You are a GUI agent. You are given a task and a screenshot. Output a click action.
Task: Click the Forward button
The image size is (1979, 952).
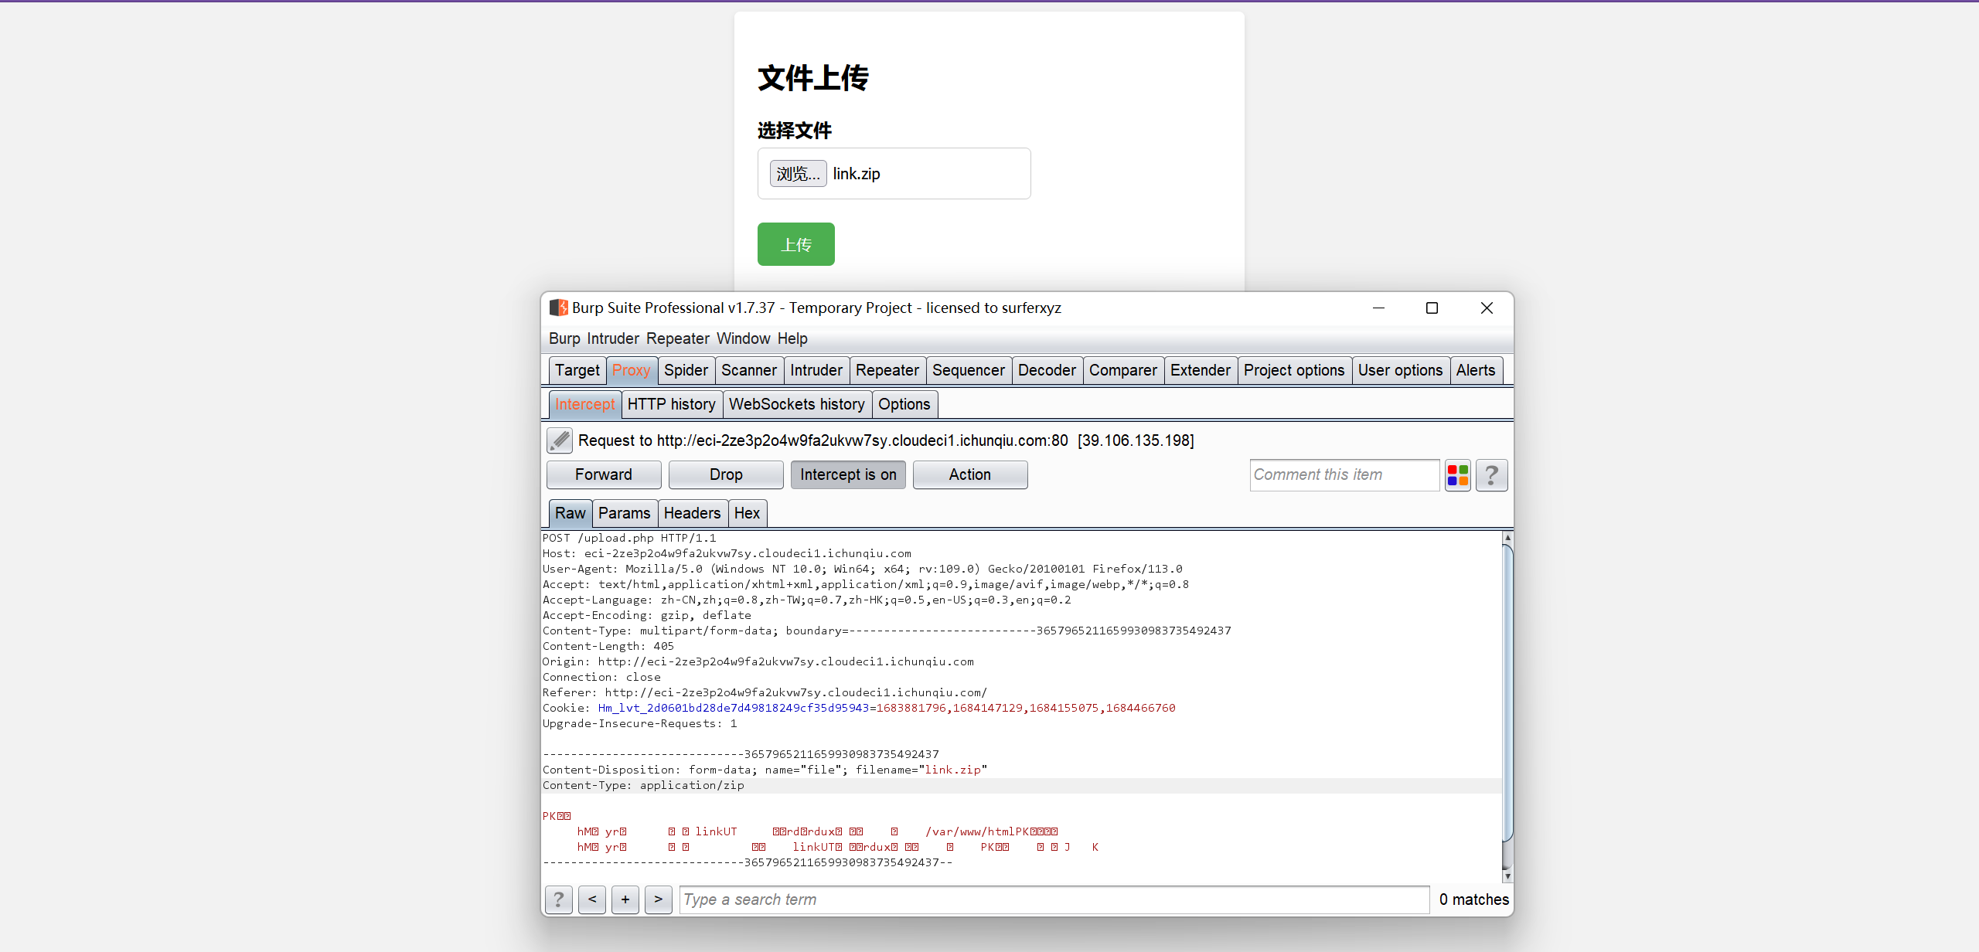tap(603, 474)
